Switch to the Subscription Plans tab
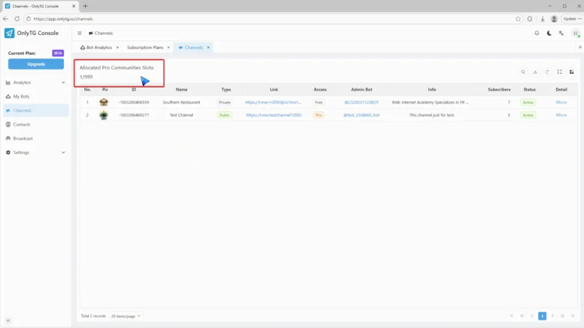The width and height of the screenshot is (584, 328). 145,48
